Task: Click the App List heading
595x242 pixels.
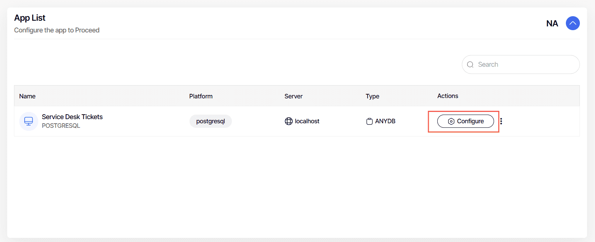Action: (x=30, y=18)
